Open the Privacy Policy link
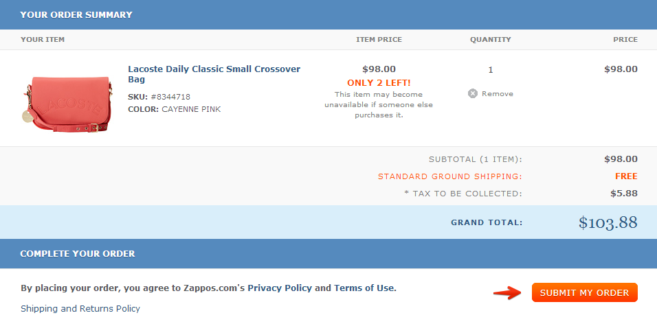This screenshot has height=324, width=657. tap(280, 288)
